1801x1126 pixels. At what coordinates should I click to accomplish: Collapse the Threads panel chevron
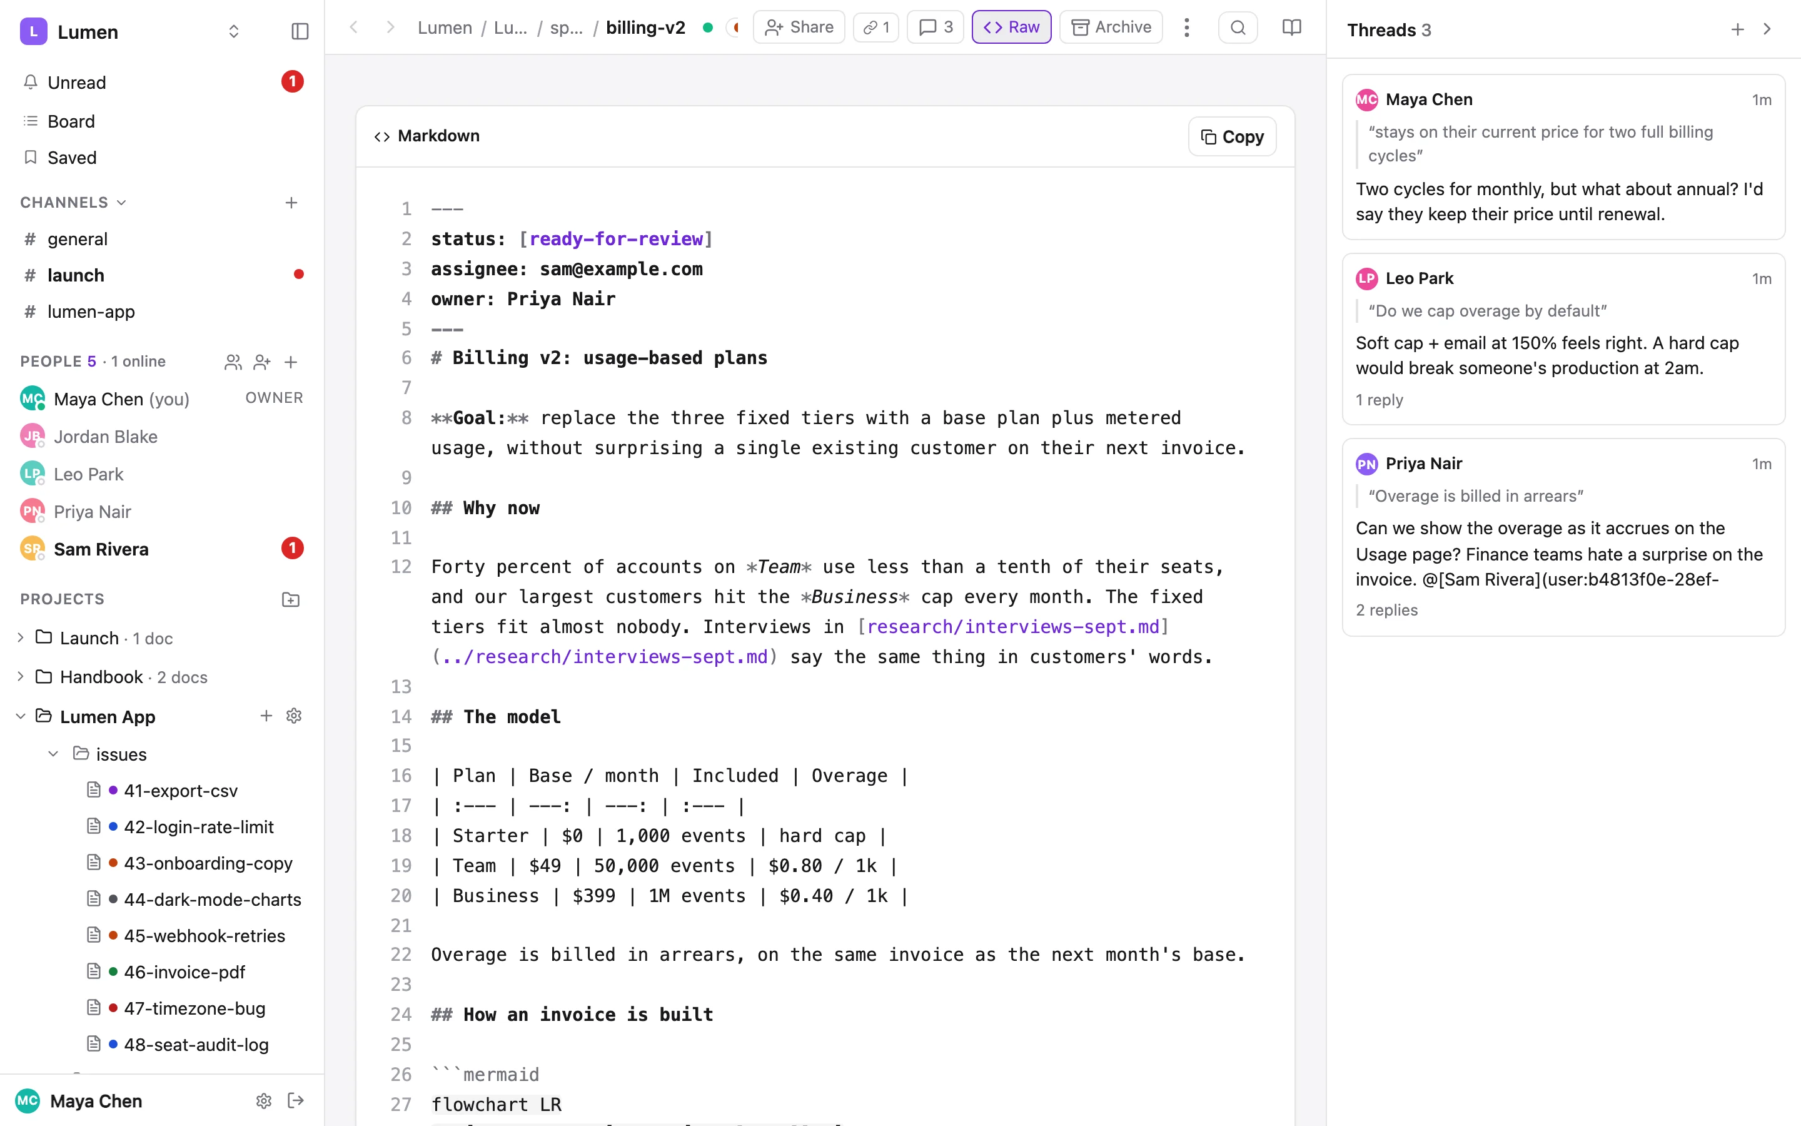(x=1767, y=29)
